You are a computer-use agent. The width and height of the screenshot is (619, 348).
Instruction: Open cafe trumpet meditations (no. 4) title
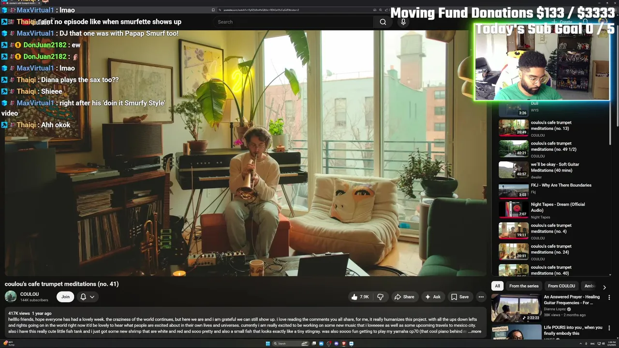pyautogui.click(x=551, y=228)
